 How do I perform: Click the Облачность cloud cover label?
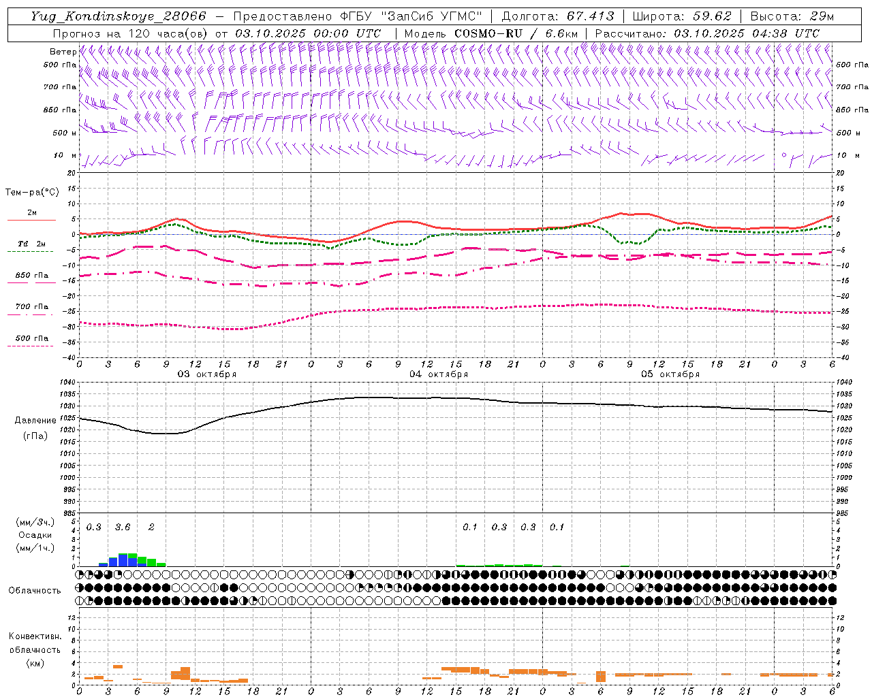point(35,591)
